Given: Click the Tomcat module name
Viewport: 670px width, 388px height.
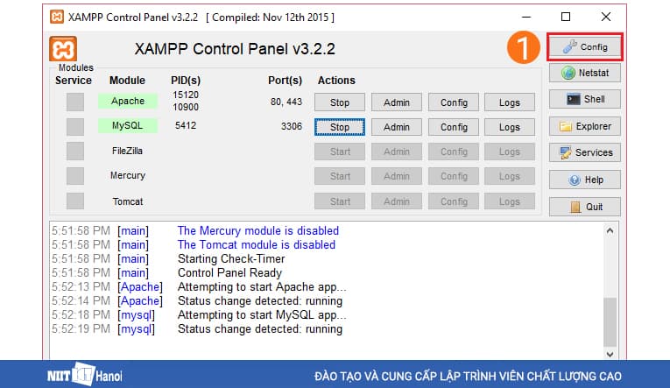Looking at the screenshot, I should pos(128,201).
